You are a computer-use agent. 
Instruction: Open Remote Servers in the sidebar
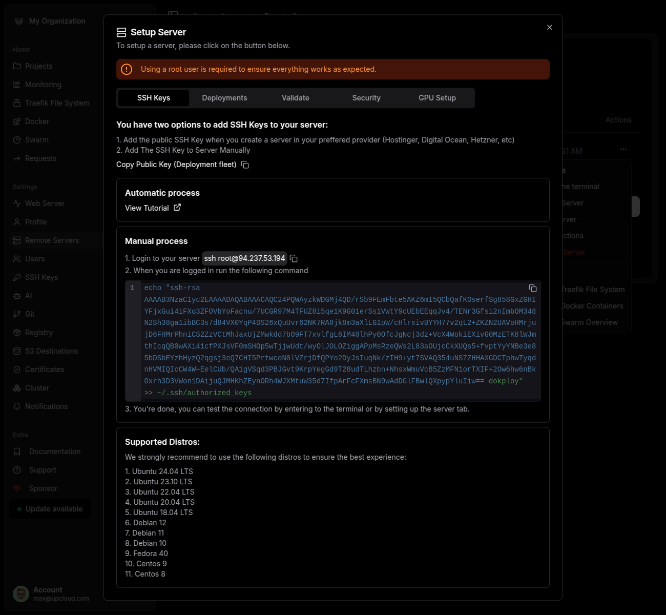[x=52, y=240]
